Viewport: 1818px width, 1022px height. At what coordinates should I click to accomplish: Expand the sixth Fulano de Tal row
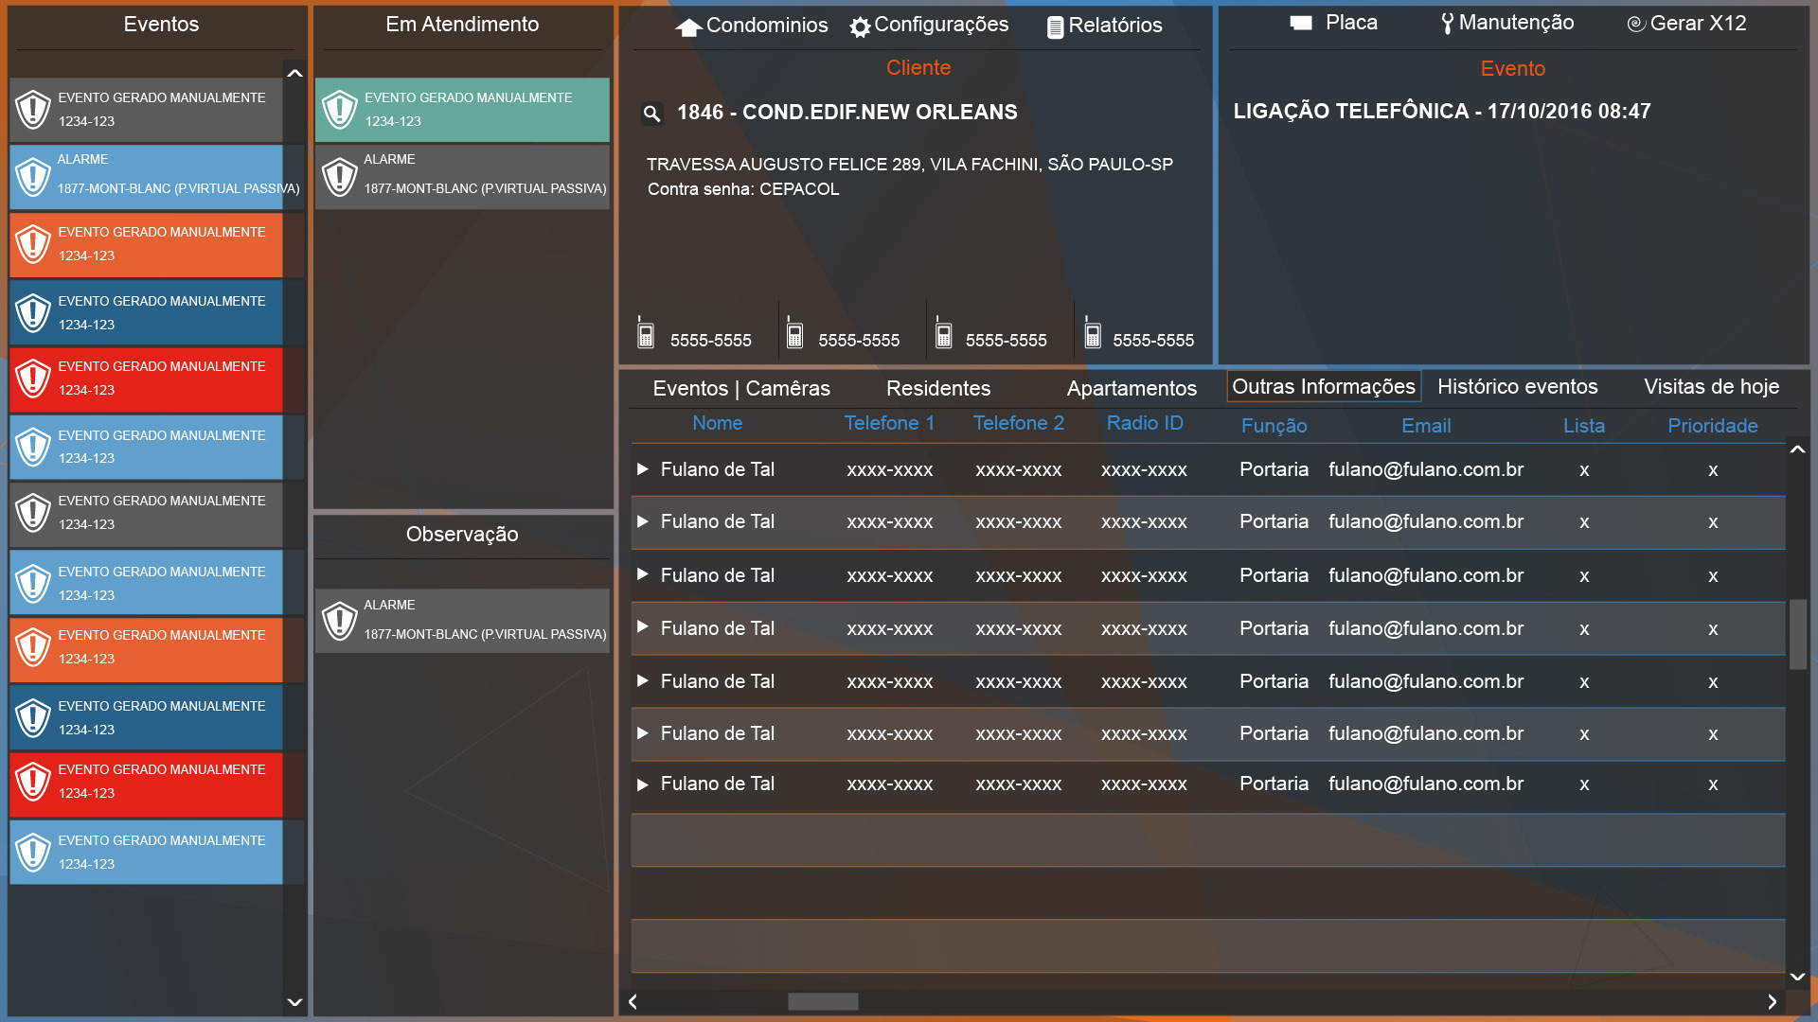pyautogui.click(x=643, y=733)
